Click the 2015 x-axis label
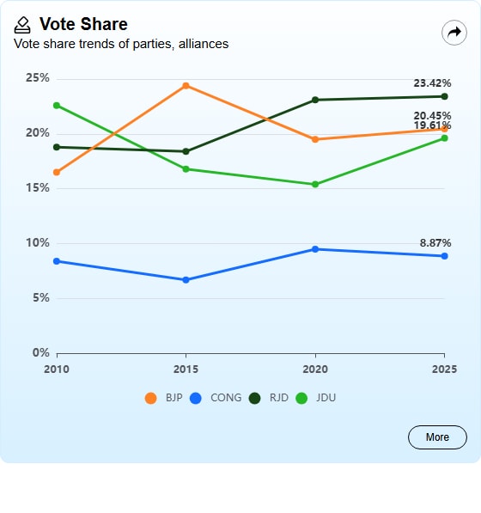The image size is (481, 513). 186,369
